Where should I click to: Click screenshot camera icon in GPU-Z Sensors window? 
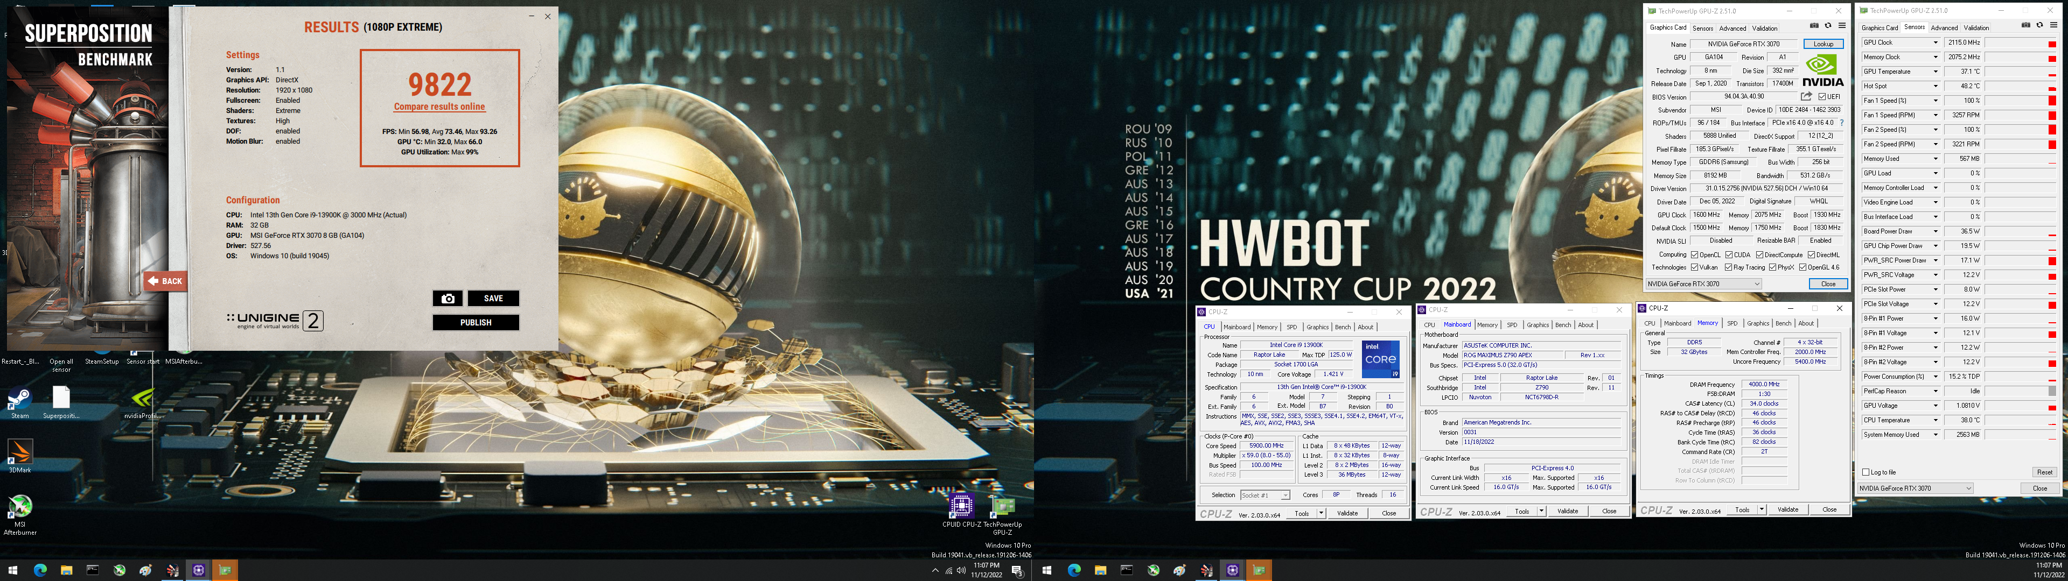2025,26
